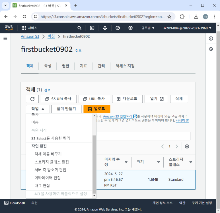Screen dimensions: 220x213
Task: Open the table preferences gear icon
Action: pyautogui.click(x=187, y=146)
